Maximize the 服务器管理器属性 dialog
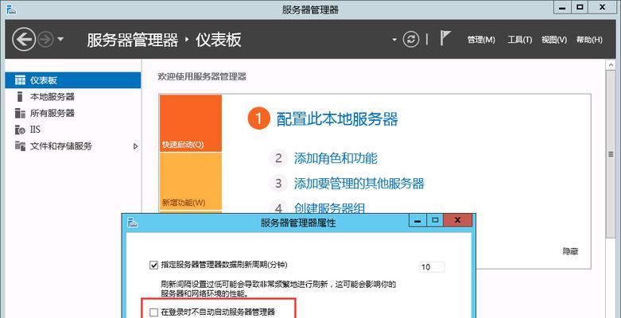This screenshot has height=318, width=621. pos(435,220)
